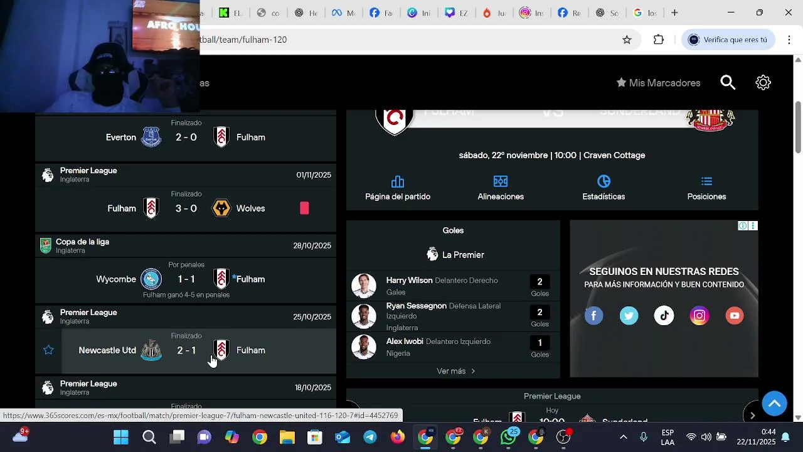
Task: Open the Wycombe 1 - 1 Fulham match
Action: click(186, 279)
